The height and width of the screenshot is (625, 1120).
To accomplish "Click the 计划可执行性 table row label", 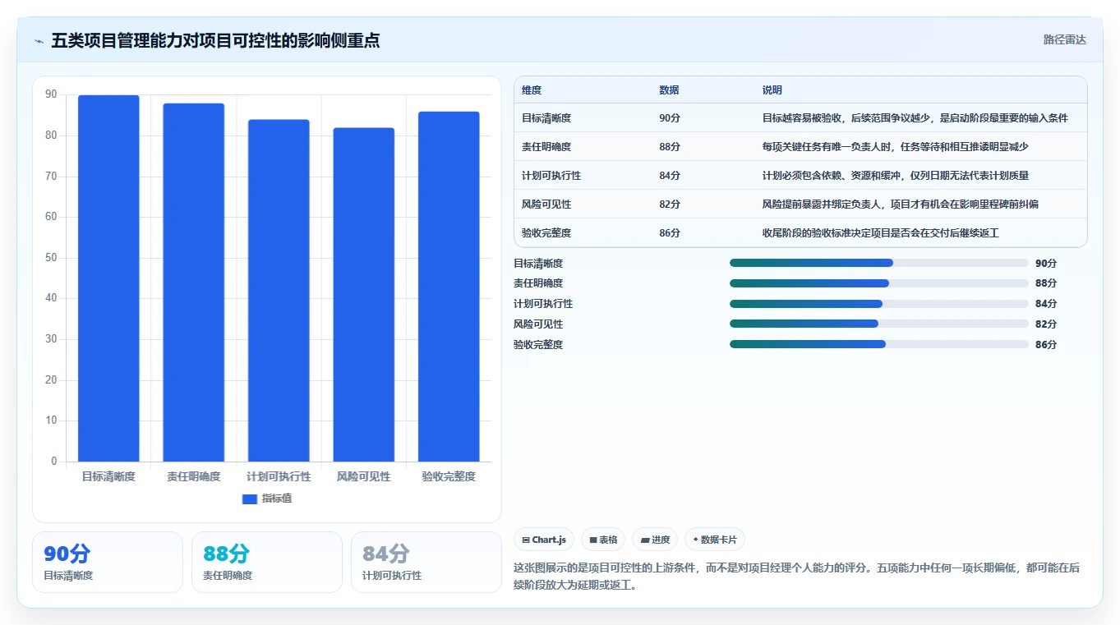I will pyautogui.click(x=551, y=176).
